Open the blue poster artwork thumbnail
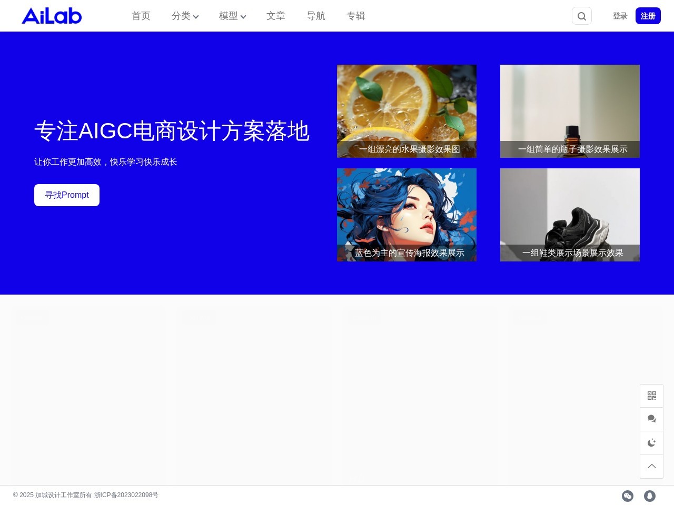The width and height of the screenshot is (674, 505). (x=407, y=215)
